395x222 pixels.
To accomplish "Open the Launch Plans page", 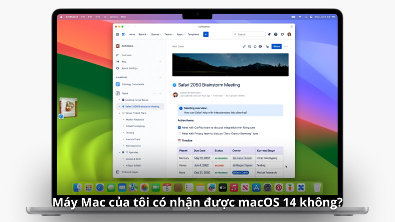I will (133, 139).
